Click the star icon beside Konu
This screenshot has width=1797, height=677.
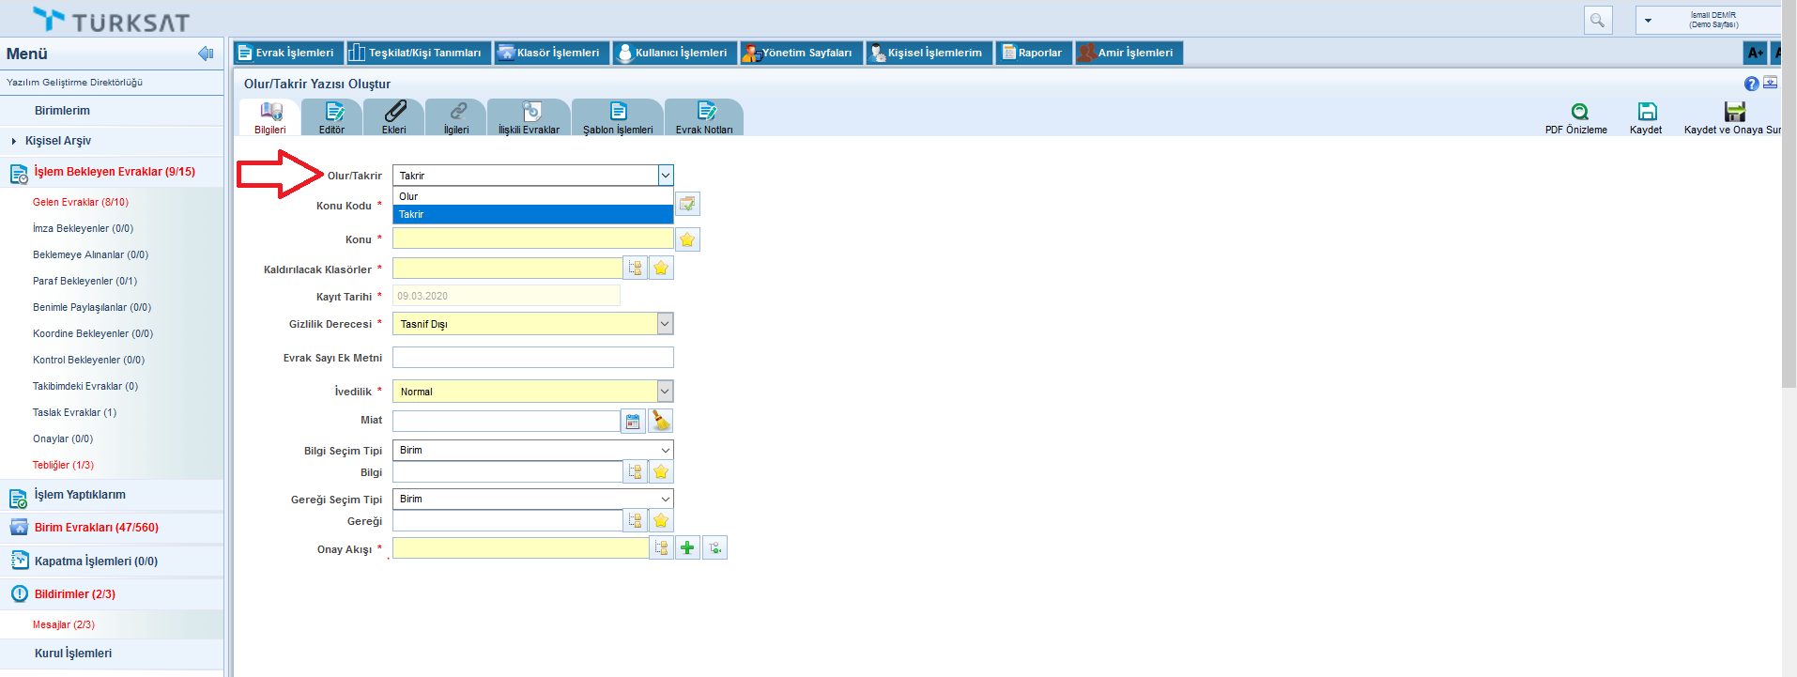(687, 239)
